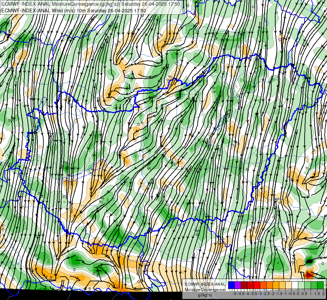The image size is (327, 300).
Task: Click the palest green legend swatch
Action: click(x=301, y=285)
